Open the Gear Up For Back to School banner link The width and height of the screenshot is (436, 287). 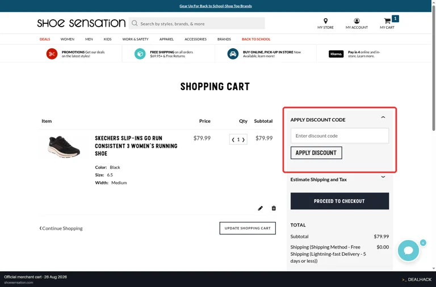pyautogui.click(x=216, y=6)
